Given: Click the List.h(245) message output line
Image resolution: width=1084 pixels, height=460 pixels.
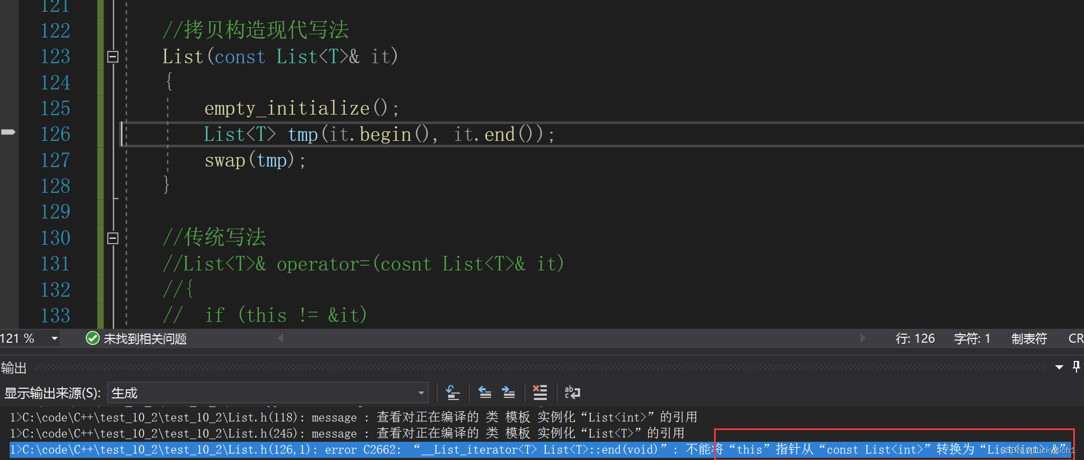Looking at the screenshot, I should (347, 433).
